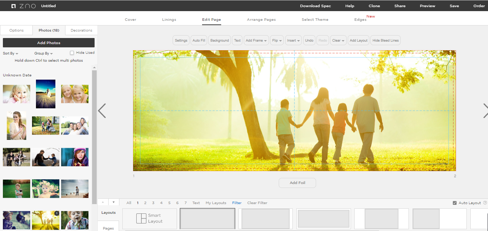Click the ZNO logo icon
The width and height of the screenshot is (488, 231).
pyautogui.click(x=23, y=6)
